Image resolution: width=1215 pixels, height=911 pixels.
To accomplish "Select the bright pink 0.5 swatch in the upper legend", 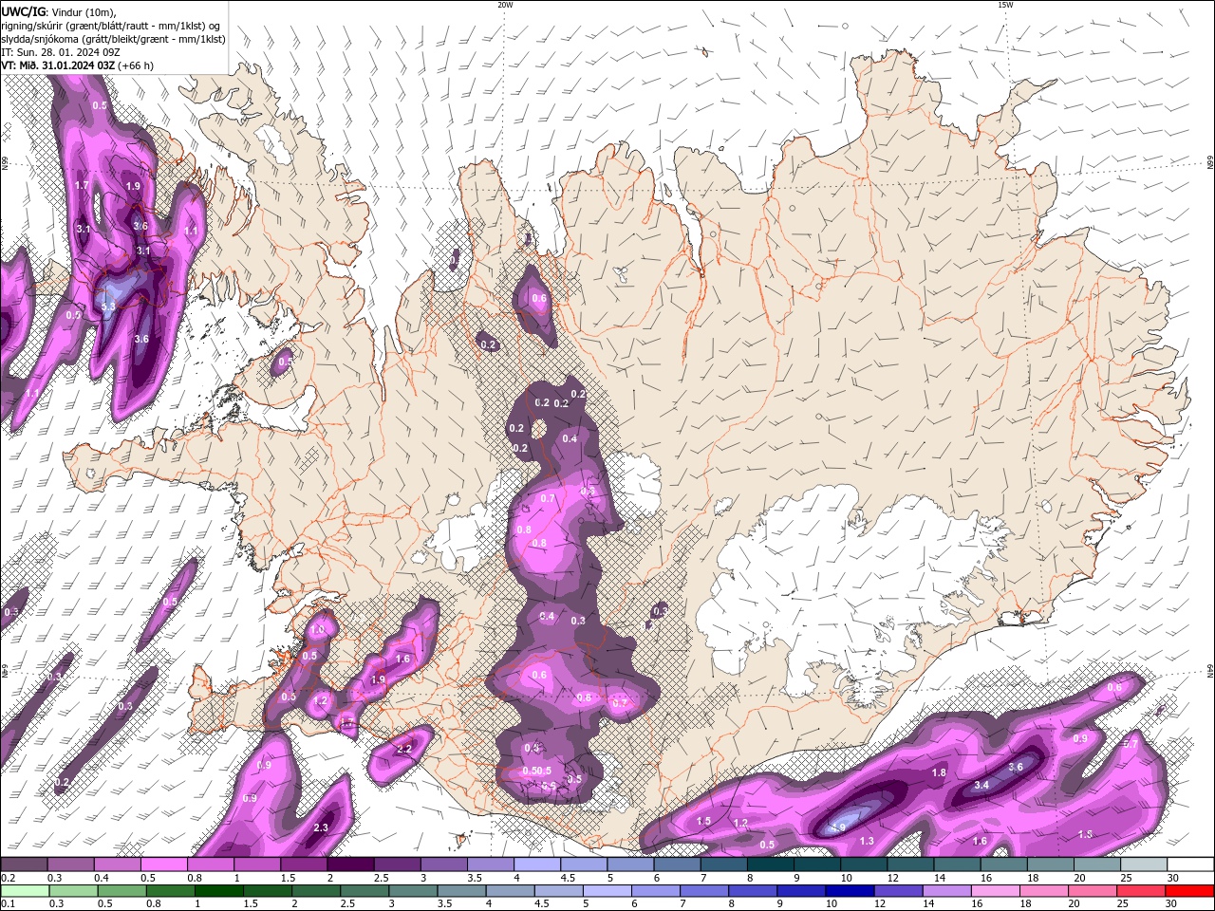I will [x=164, y=865].
